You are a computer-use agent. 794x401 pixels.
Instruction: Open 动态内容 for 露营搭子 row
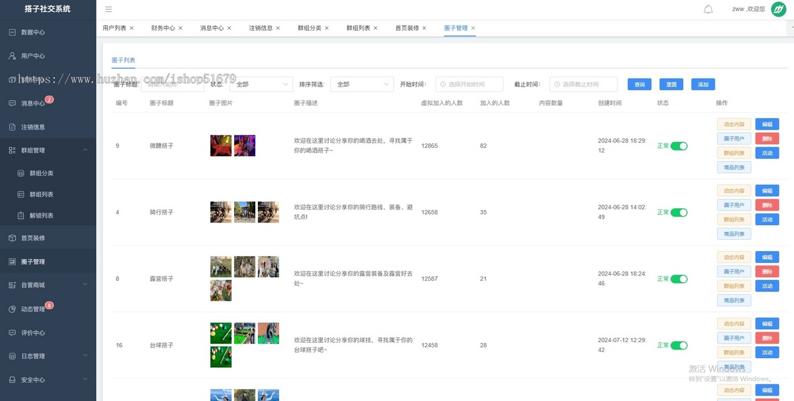[734, 257]
